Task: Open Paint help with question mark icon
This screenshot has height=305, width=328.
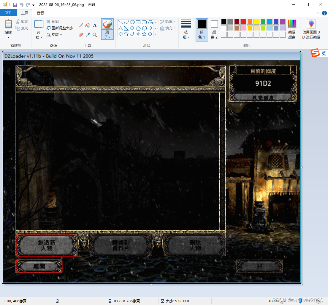Action: pyautogui.click(x=324, y=13)
